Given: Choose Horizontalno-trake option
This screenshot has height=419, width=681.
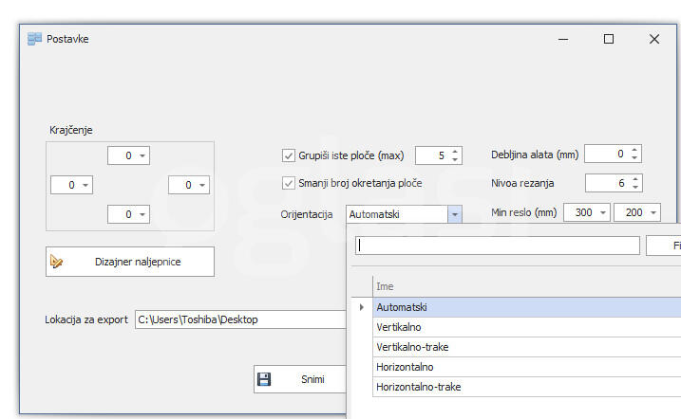Looking at the screenshot, I should (x=419, y=387).
